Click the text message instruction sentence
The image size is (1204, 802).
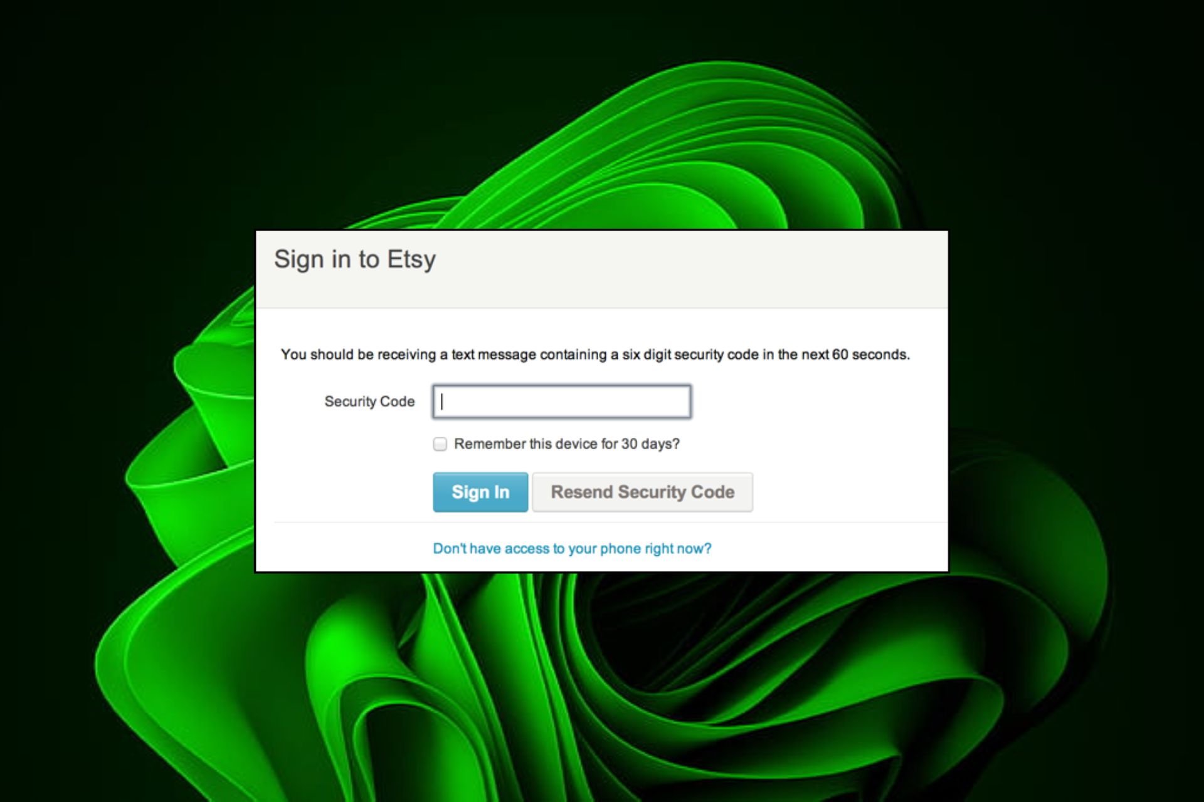[595, 355]
